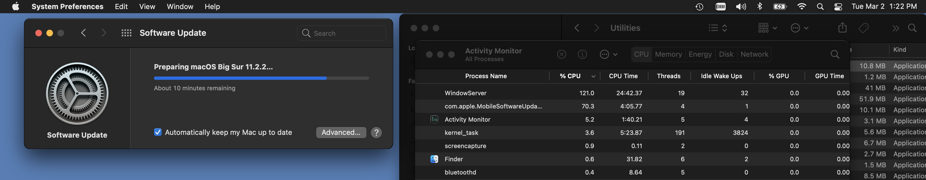
Task: Open Time Machine menu bar icon
Action: pos(699,6)
